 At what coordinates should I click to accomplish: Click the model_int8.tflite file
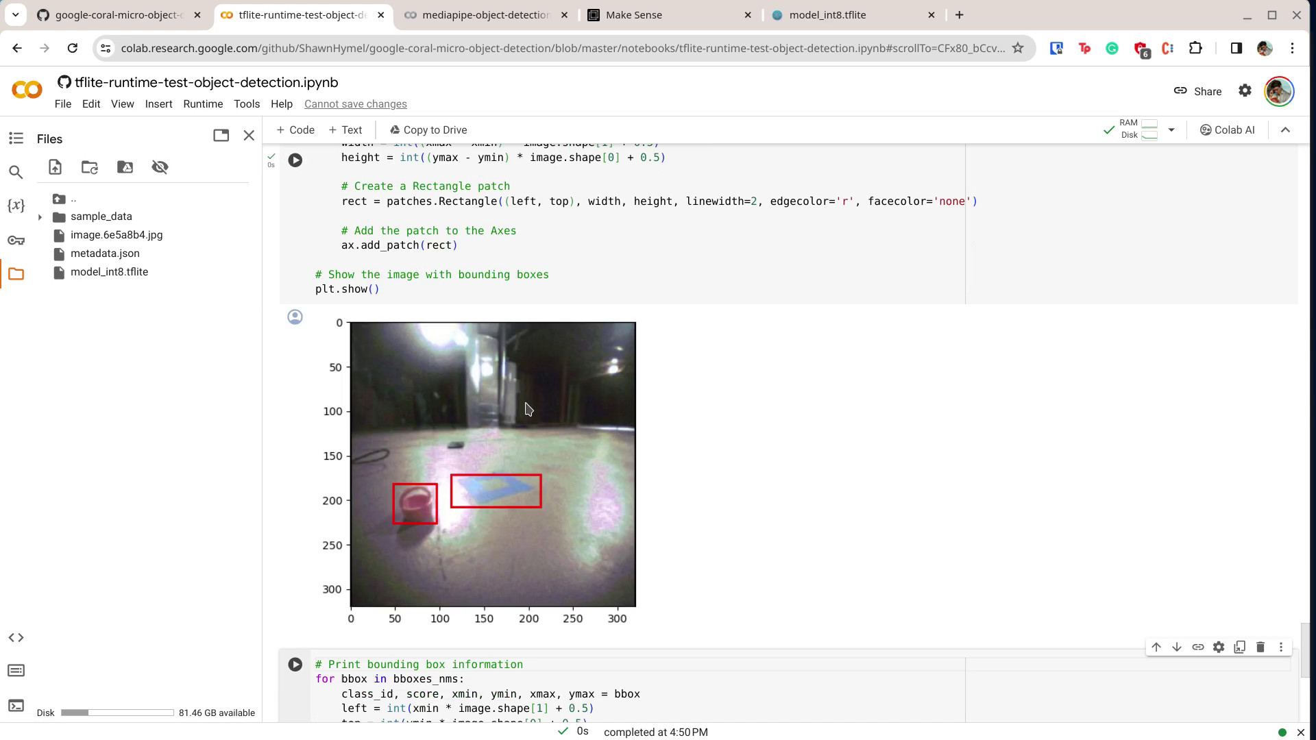click(x=110, y=273)
